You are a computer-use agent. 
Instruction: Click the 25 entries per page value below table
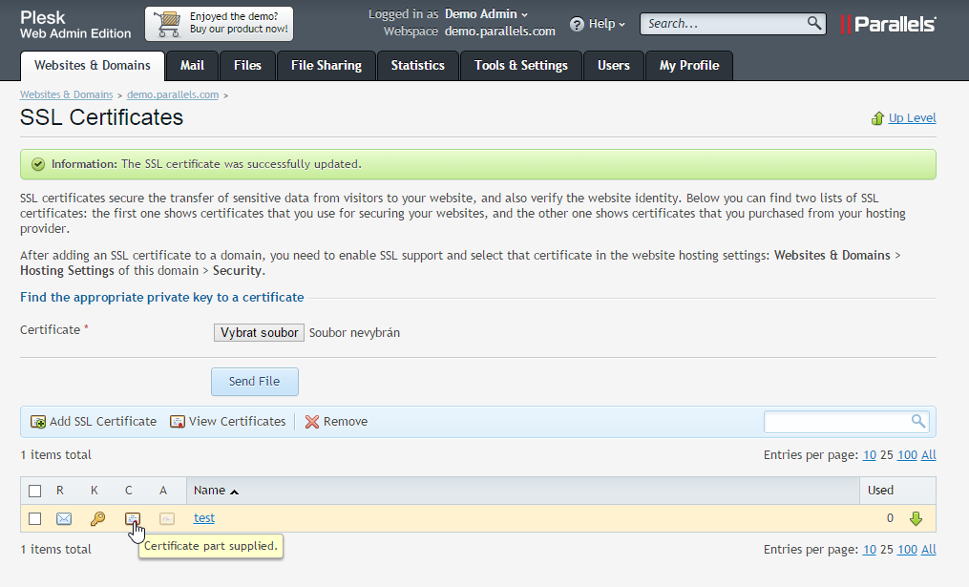[x=887, y=550]
